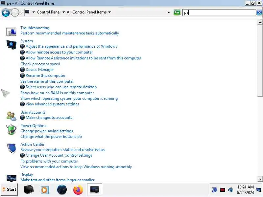The width and height of the screenshot is (263, 197).
Task: Open Make text and other items larger or smaller
Action: point(57,180)
